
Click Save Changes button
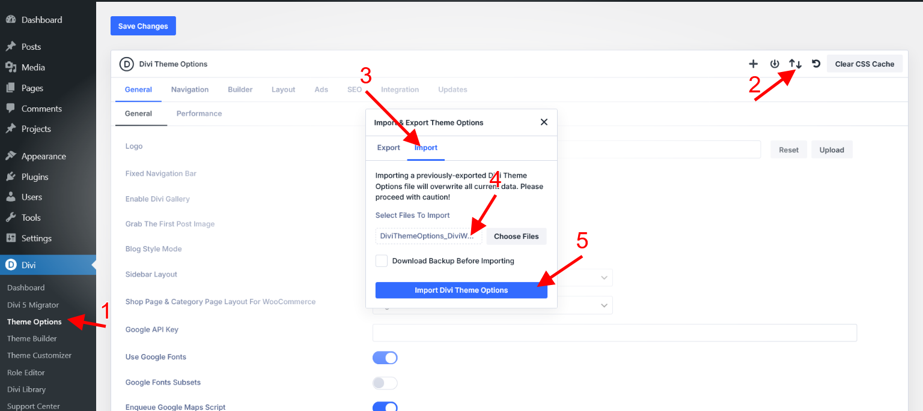(x=143, y=26)
